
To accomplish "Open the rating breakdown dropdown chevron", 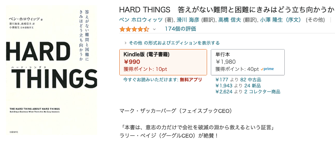I will (154, 29).
